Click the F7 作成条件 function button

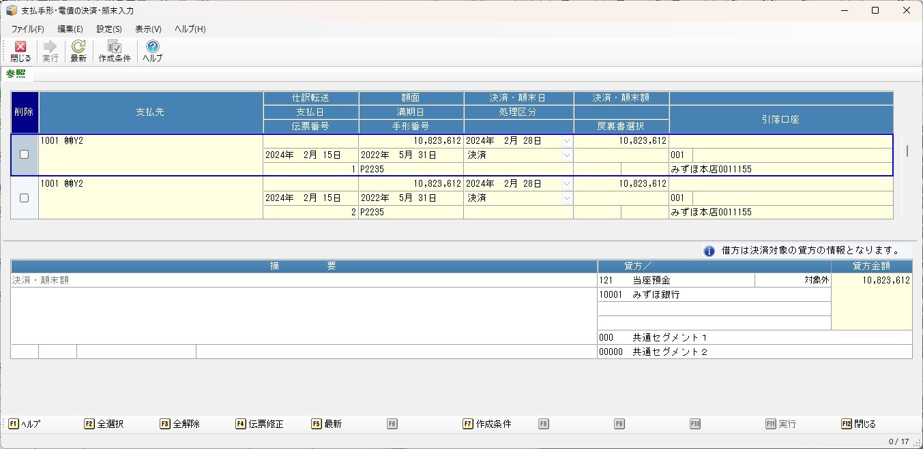click(x=487, y=424)
